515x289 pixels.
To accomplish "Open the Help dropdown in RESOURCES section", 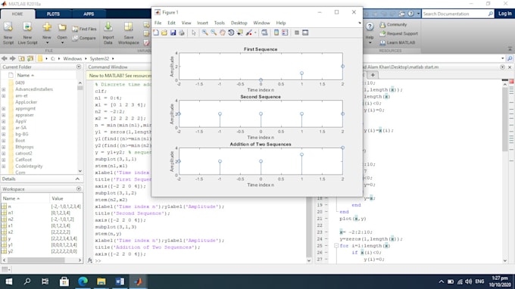I will click(370, 33).
